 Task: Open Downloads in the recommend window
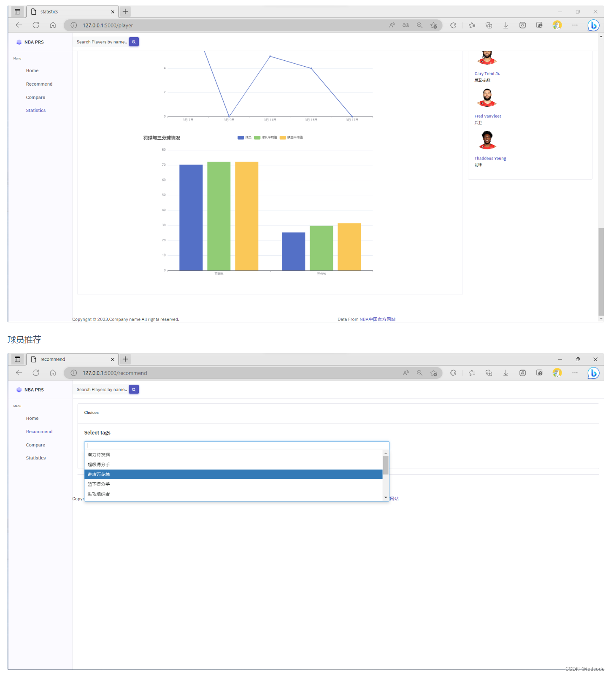pyautogui.click(x=506, y=373)
